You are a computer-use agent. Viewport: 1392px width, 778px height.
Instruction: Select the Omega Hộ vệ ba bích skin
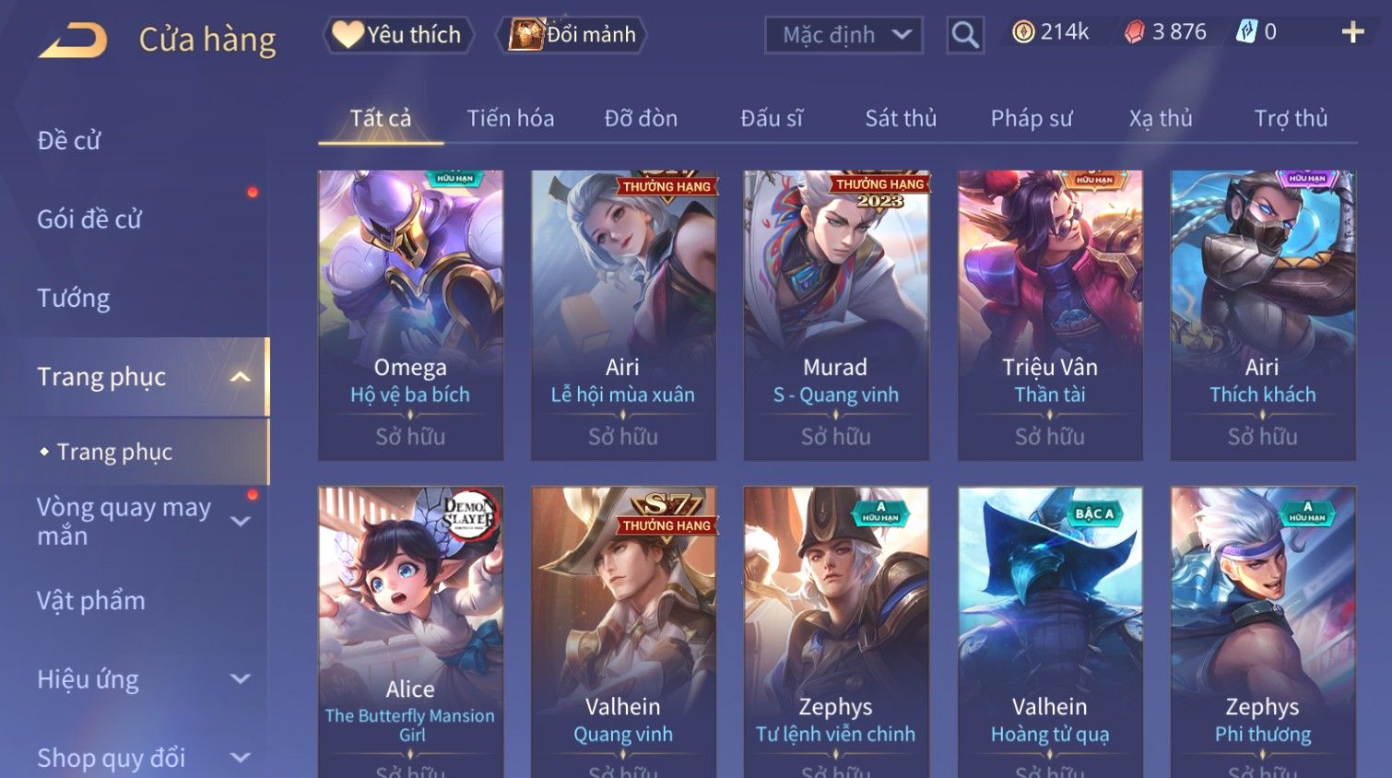pyautogui.click(x=410, y=315)
